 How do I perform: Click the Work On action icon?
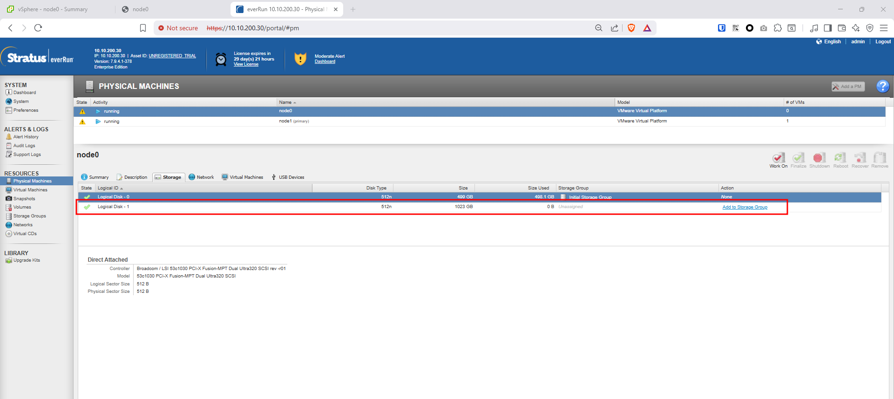click(x=778, y=159)
